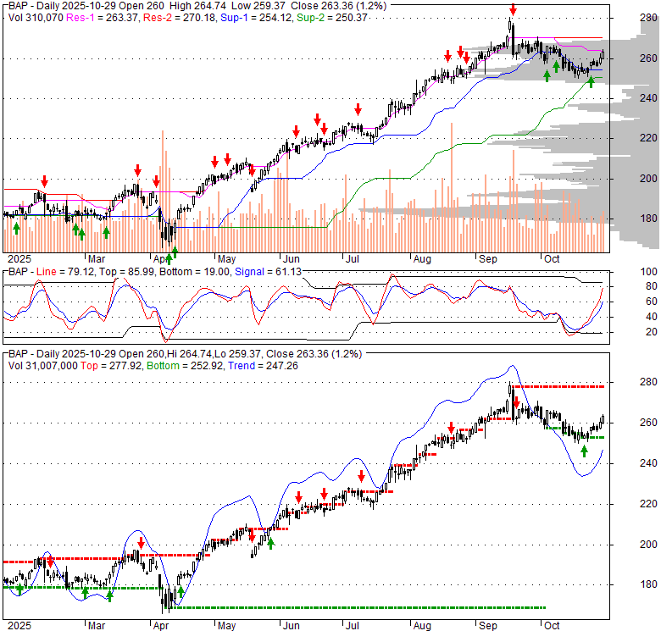Viewport: 661px width, 631px height.
Task: Click the 200 price tick on the top chart
Action: tap(649, 179)
